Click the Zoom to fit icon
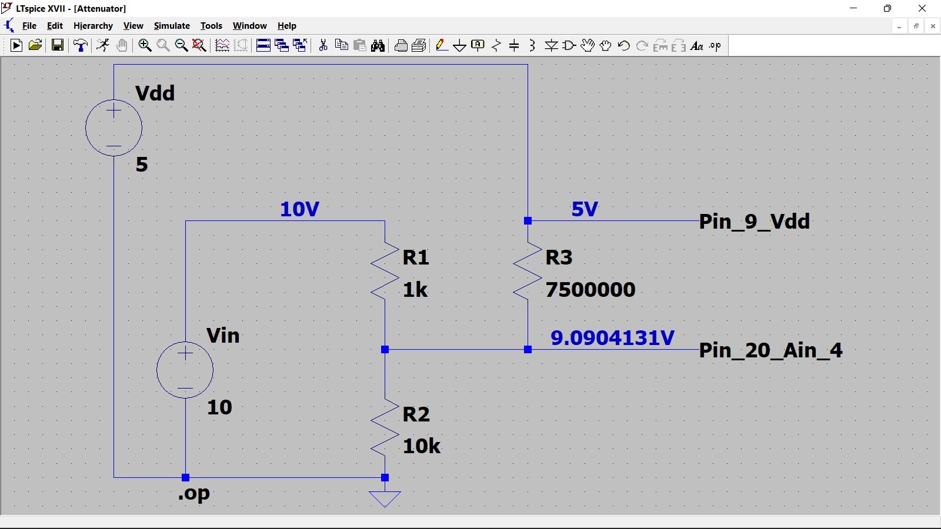This screenshot has height=529, width=941. pyautogui.click(x=199, y=46)
